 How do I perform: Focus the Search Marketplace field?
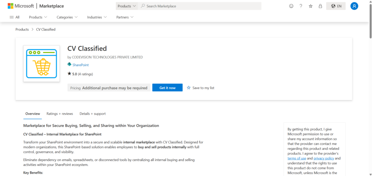(199, 6)
